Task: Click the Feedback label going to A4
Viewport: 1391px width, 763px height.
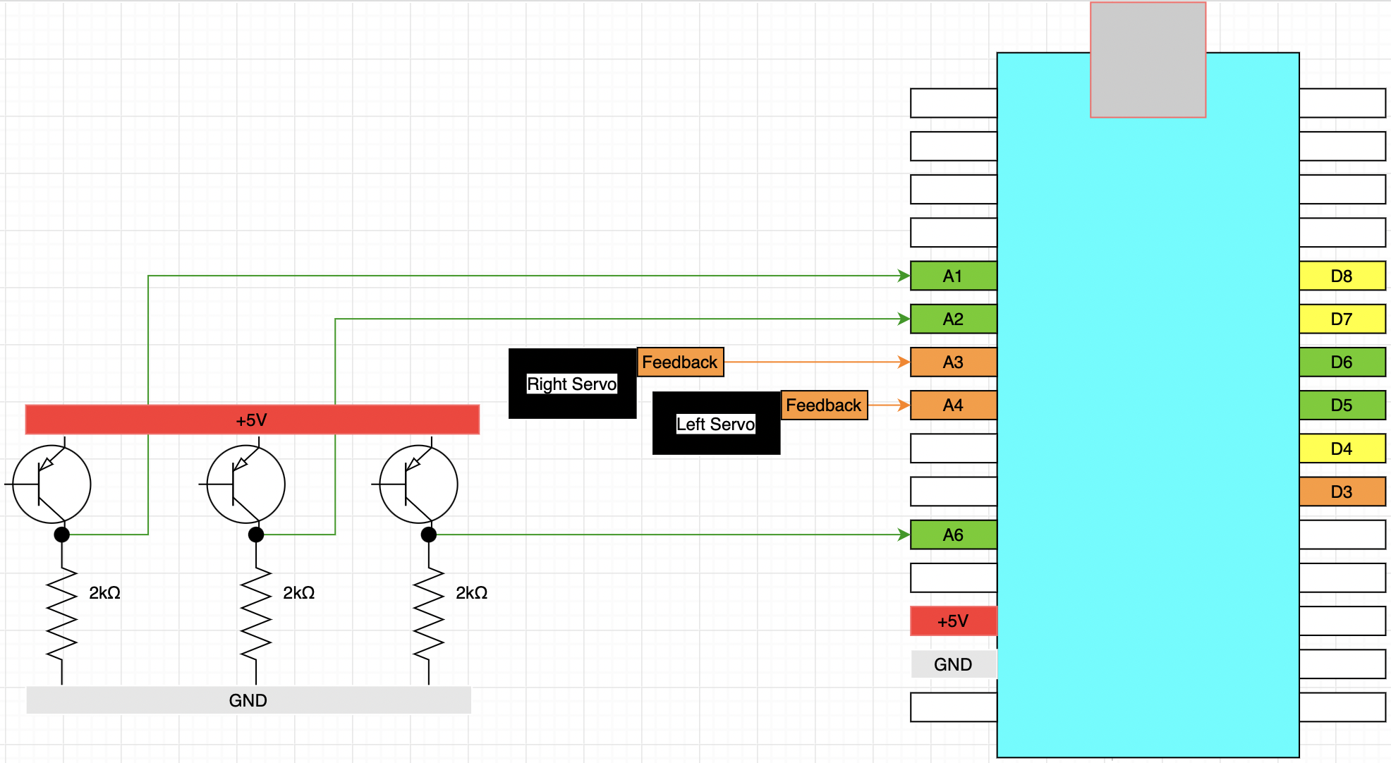Action: point(824,405)
